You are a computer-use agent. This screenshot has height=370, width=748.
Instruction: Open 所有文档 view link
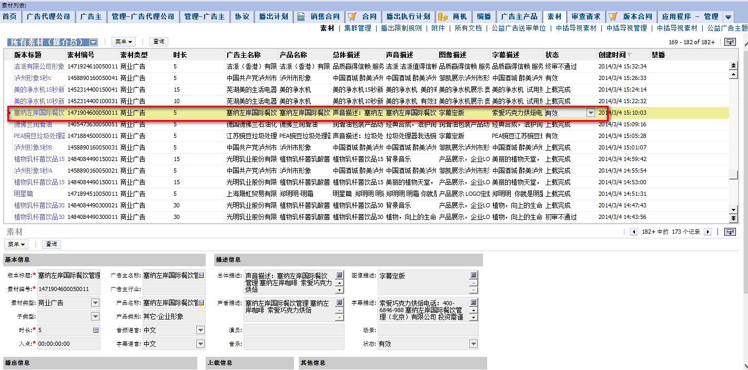(x=468, y=28)
